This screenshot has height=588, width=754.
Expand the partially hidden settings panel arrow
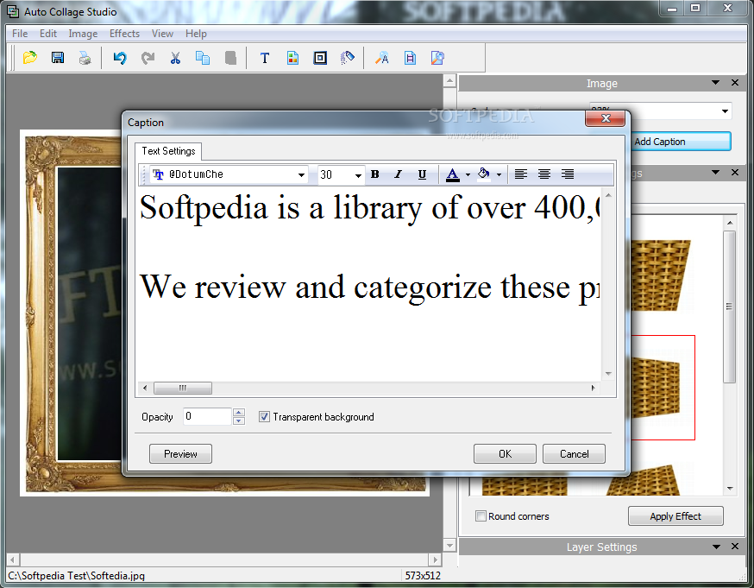point(715,173)
